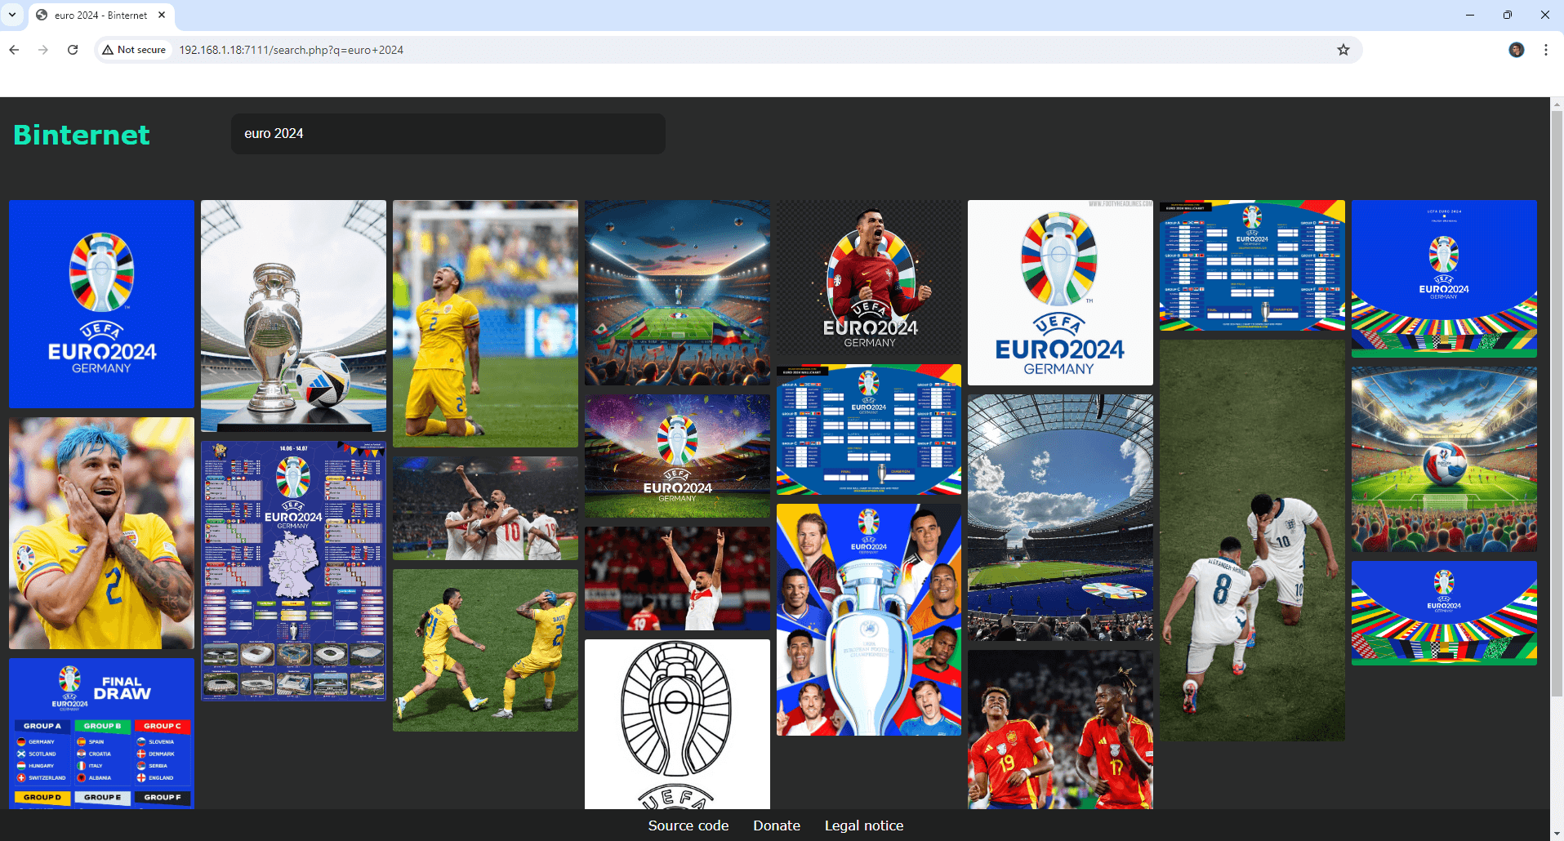
Task: Open the team in white celebrating image
Action: pos(485,508)
